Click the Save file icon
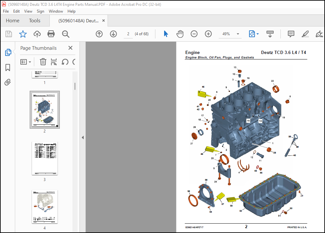 click(9, 34)
